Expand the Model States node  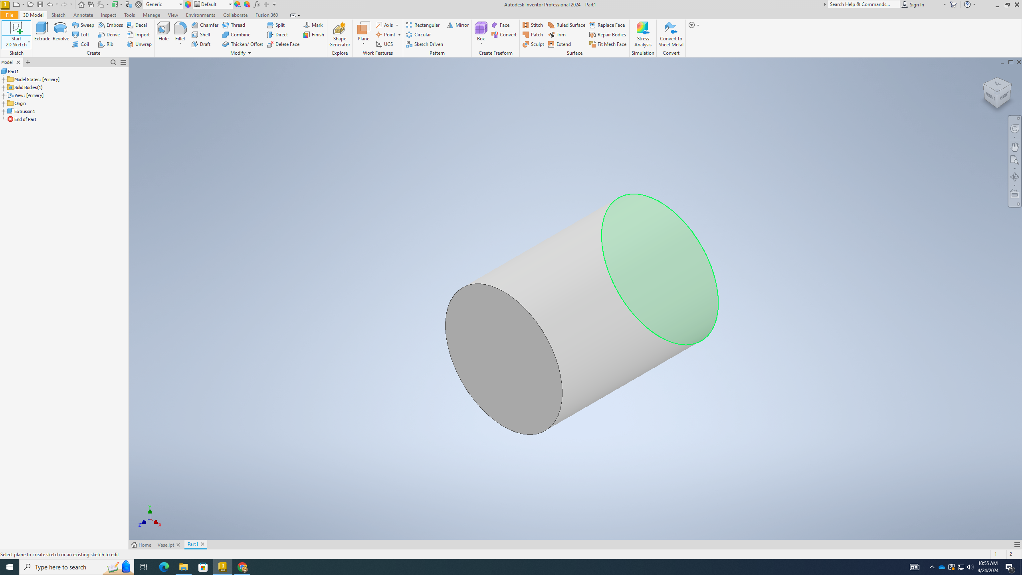tap(3, 79)
